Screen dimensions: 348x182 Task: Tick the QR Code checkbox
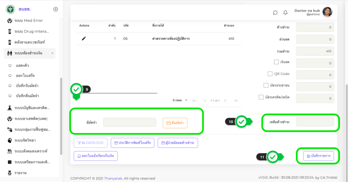click(x=270, y=74)
